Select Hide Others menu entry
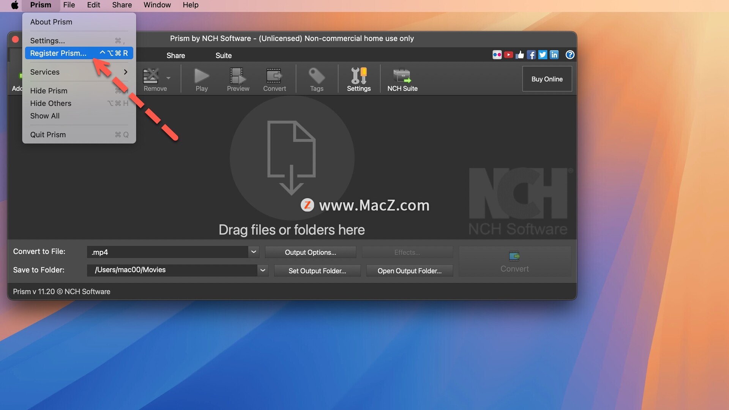The width and height of the screenshot is (729, 410). point(79,103)
